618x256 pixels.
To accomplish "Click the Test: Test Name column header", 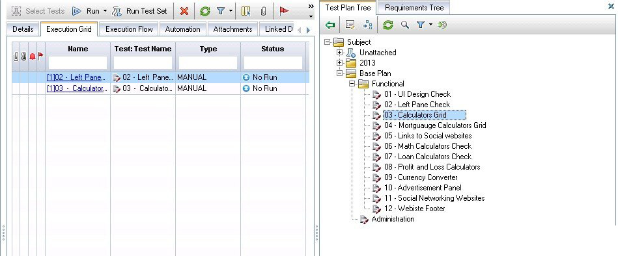I will (143, 49).
